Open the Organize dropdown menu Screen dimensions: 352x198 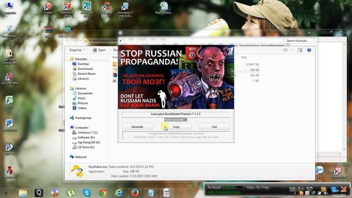click(x=77, y=50)
